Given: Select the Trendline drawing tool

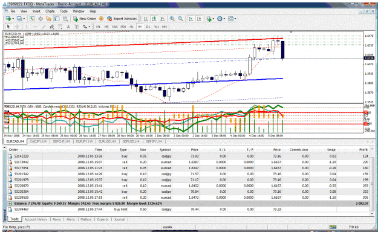Looking at the screenshot, I should 44,27.
